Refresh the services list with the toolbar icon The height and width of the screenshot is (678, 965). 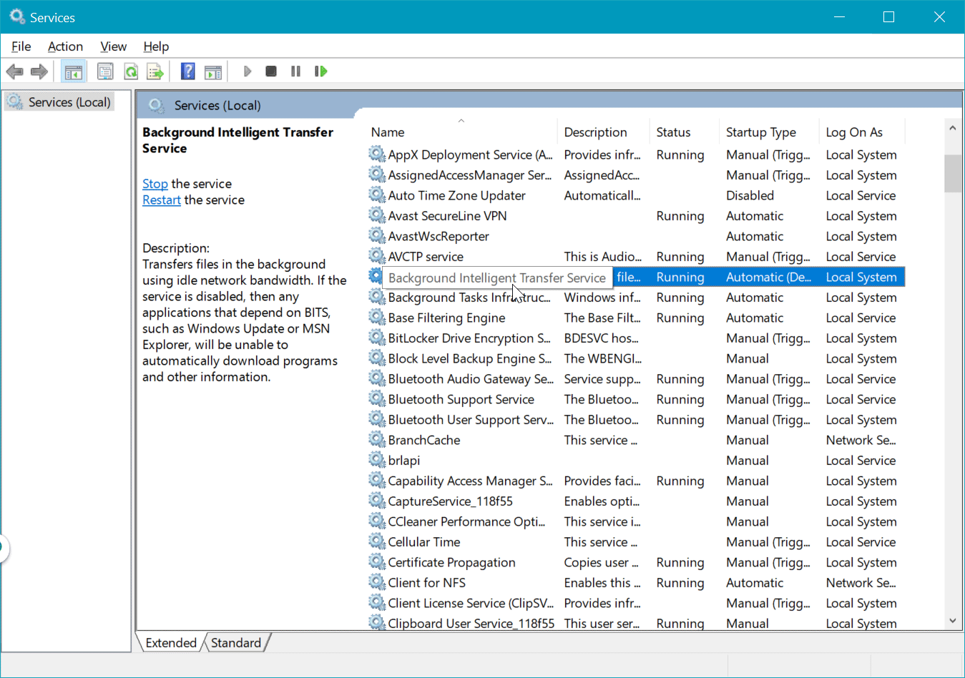[x=131, y=71]
